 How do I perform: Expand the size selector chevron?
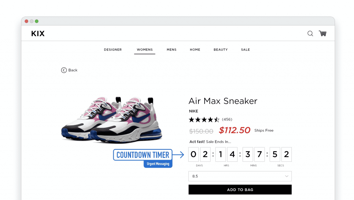[x=287, y=176]
